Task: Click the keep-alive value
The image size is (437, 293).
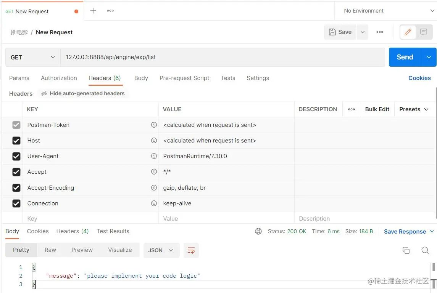Action: click(177, 203)
